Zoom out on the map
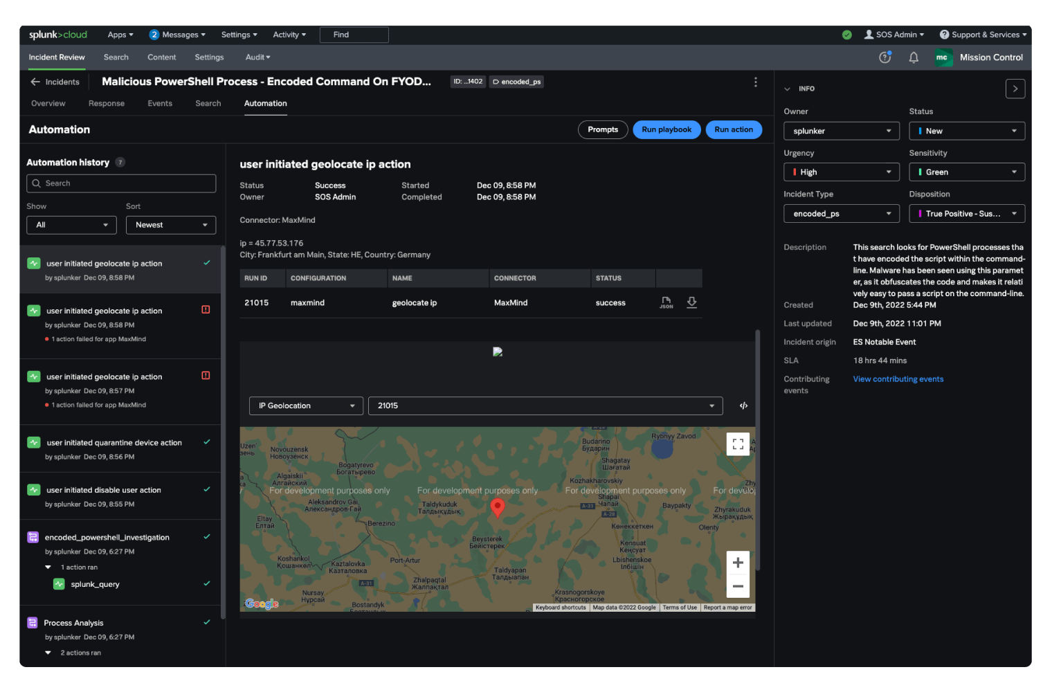 738,586
